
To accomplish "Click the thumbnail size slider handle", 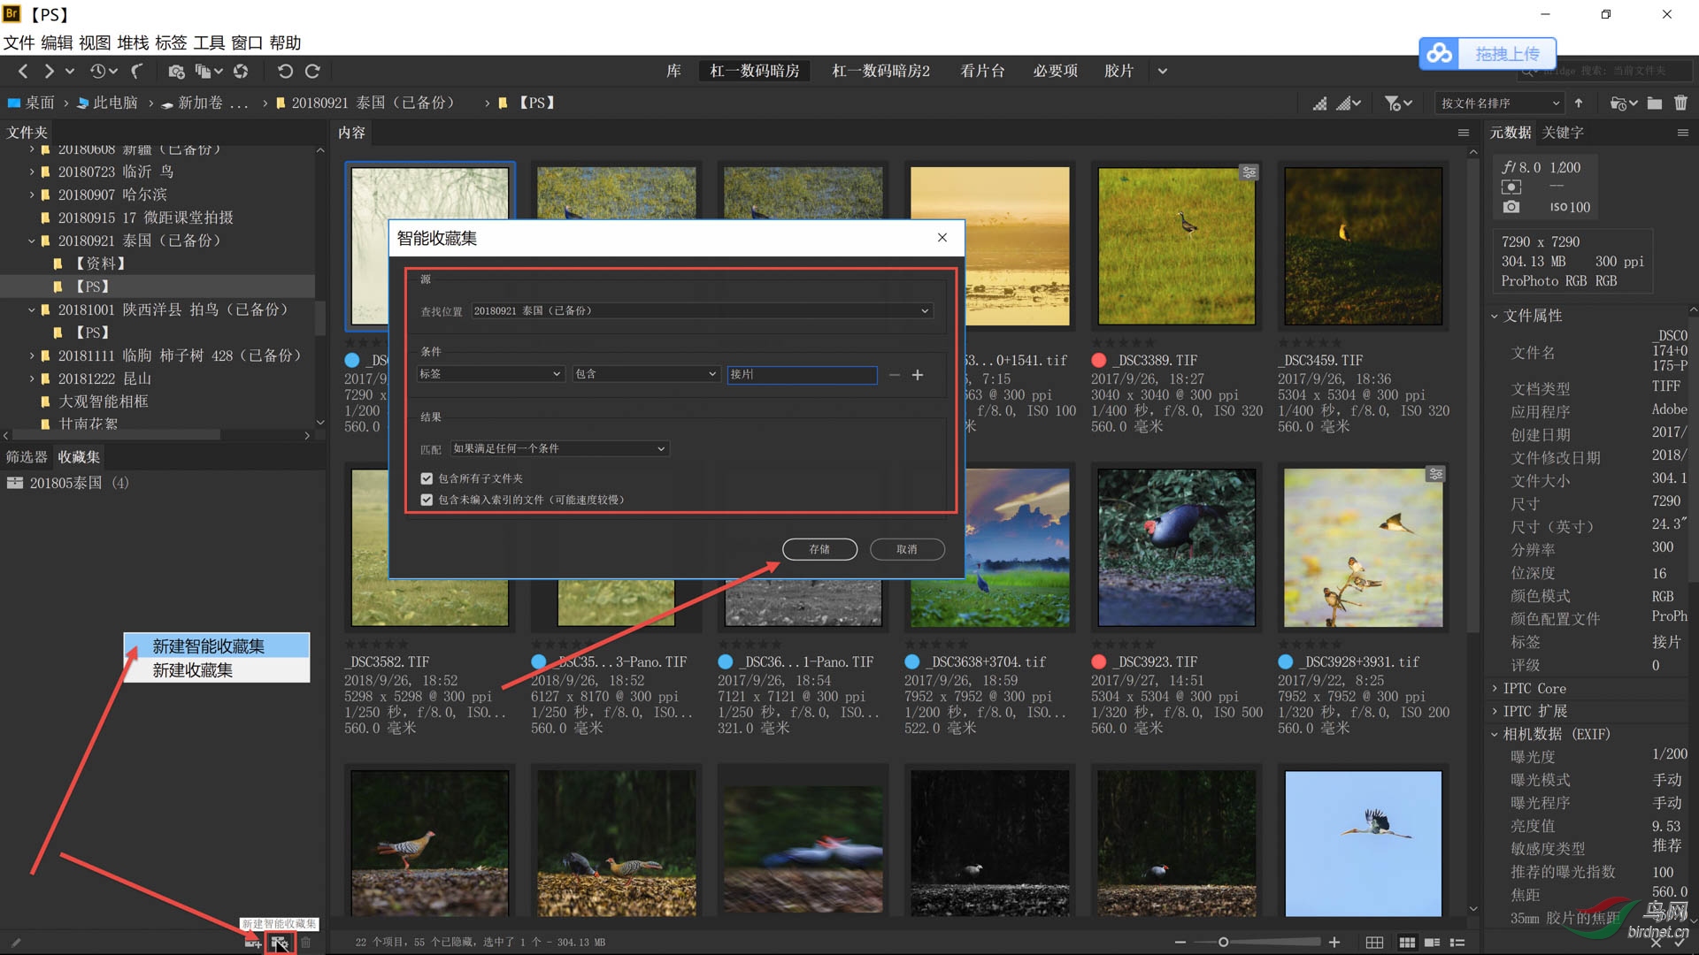I will [1223, 943].
